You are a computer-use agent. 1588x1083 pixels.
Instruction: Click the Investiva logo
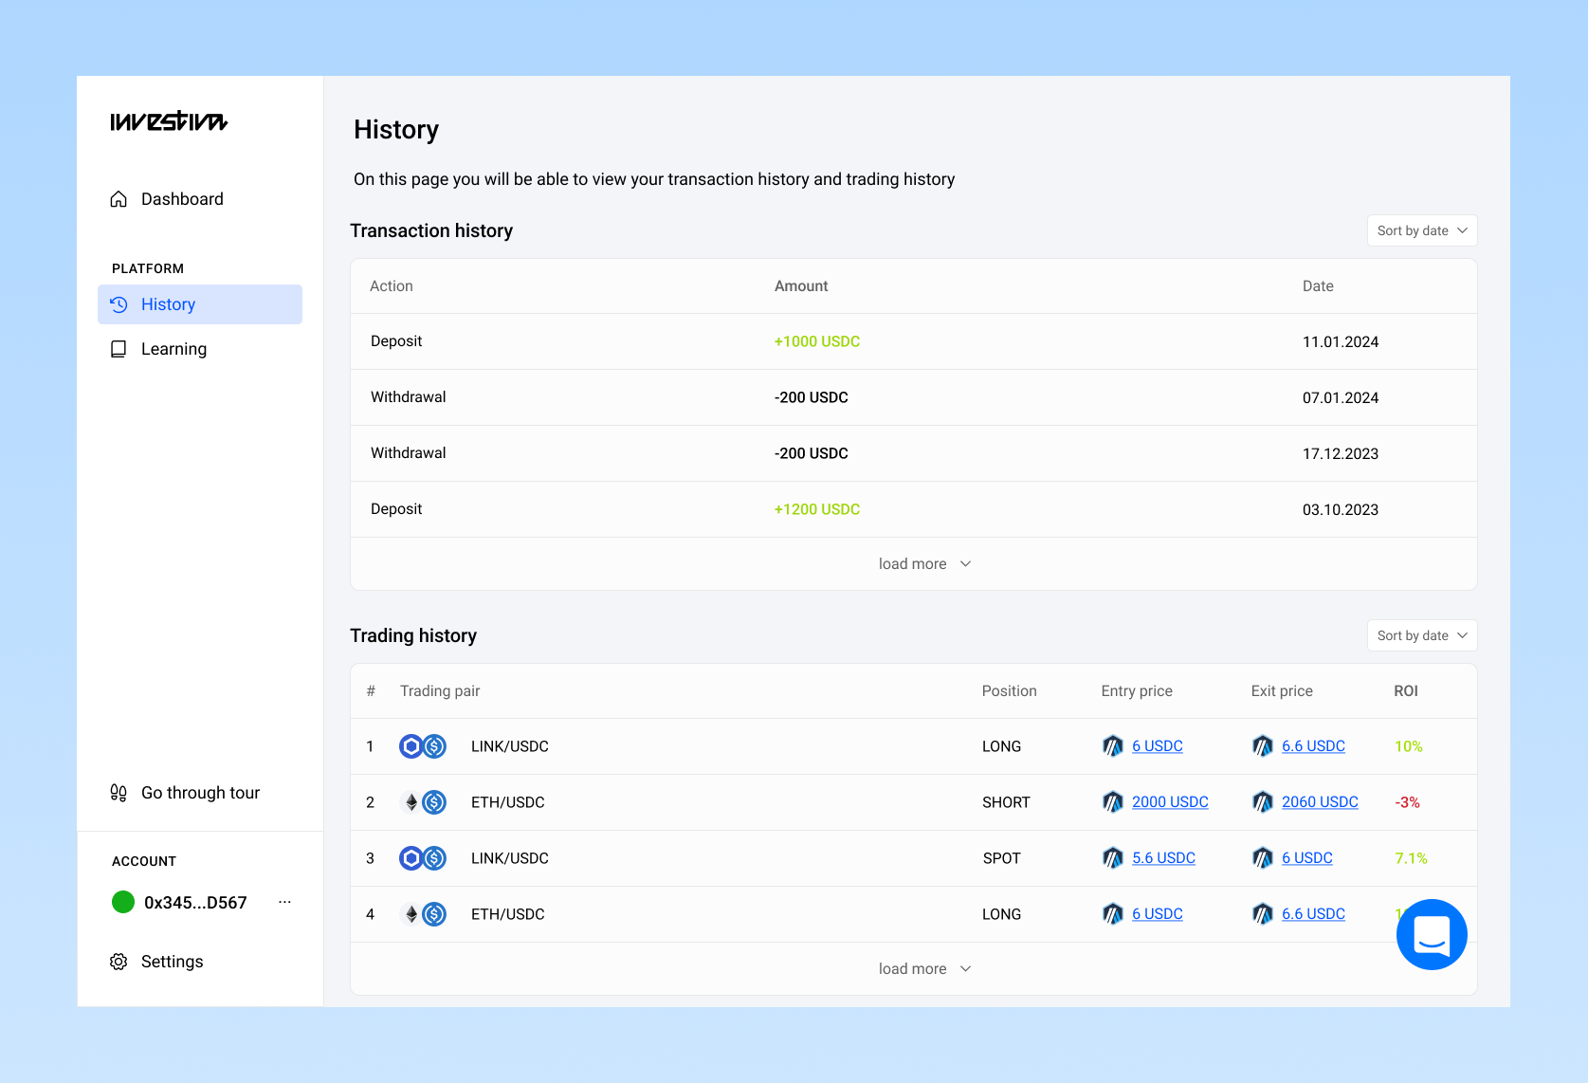[169, 121]
